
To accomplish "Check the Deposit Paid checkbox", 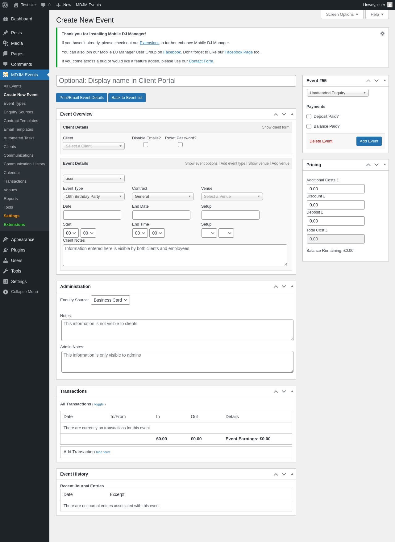I will click(x=309, y=116).
